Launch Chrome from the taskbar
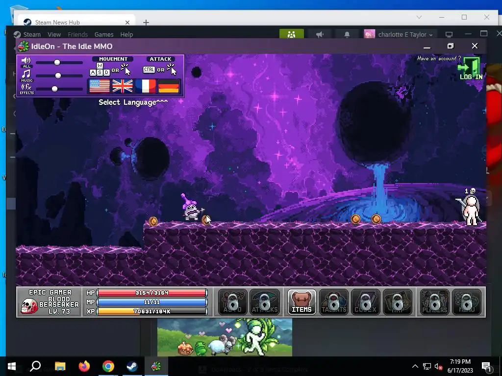 coord(108,366)
